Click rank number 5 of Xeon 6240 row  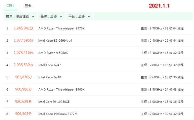[7, 77]
